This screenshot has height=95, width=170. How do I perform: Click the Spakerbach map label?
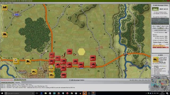click(134, 66)
